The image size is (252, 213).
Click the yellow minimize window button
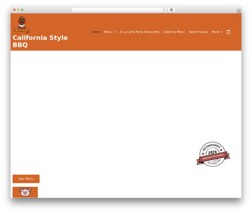pyautogui.click(x=18, y=10)
